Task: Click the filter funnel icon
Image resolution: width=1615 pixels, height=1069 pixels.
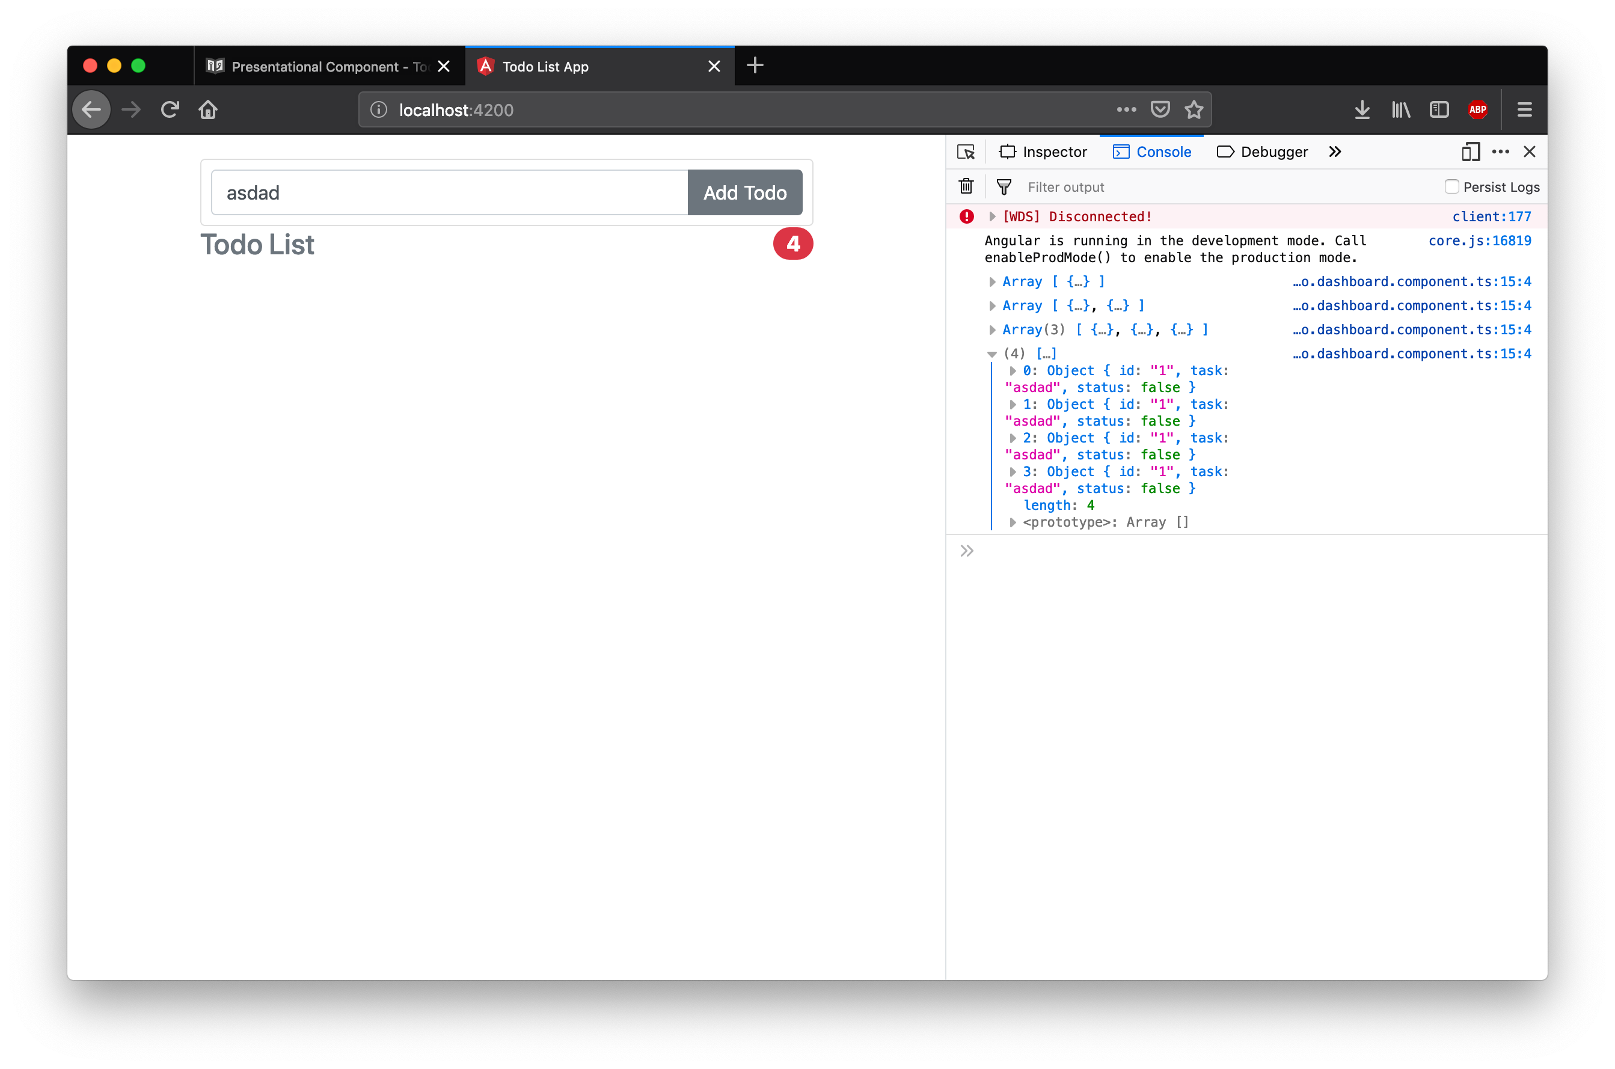Action: [x=1004, y=187]
